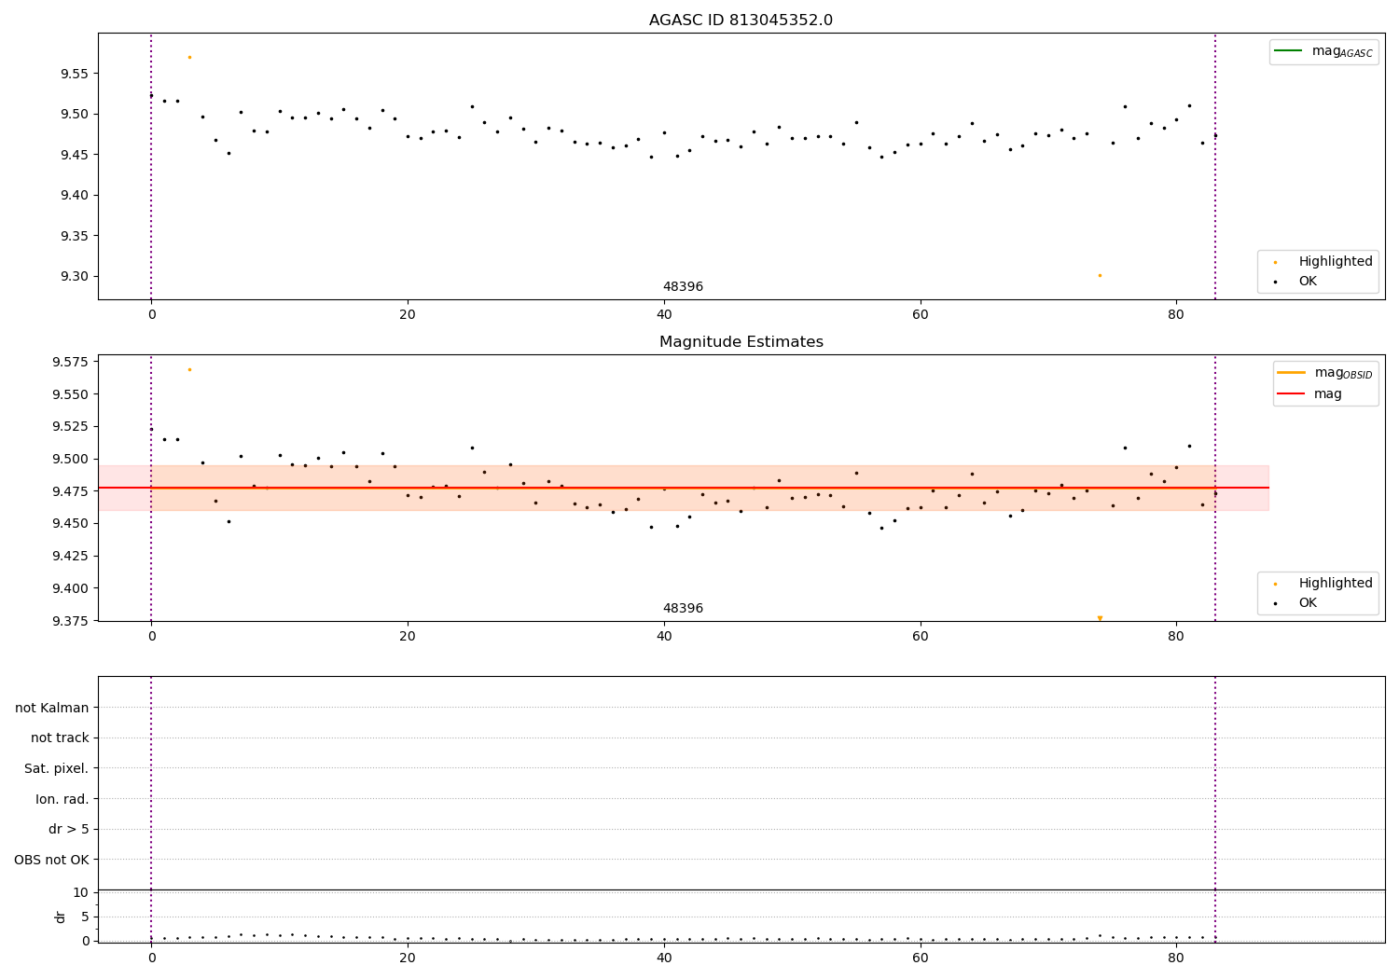
Task: Click the orange triangle marker at bottom of Magnitude Estimates plot
Action: pyautogui.click(x=1100, y=618)
